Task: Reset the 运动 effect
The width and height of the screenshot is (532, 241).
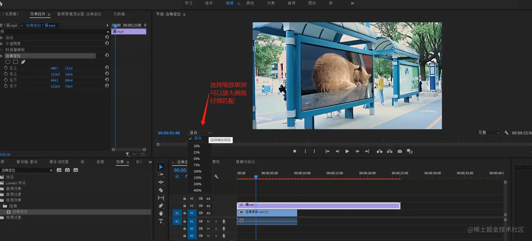Action: (x=107, y=37)
